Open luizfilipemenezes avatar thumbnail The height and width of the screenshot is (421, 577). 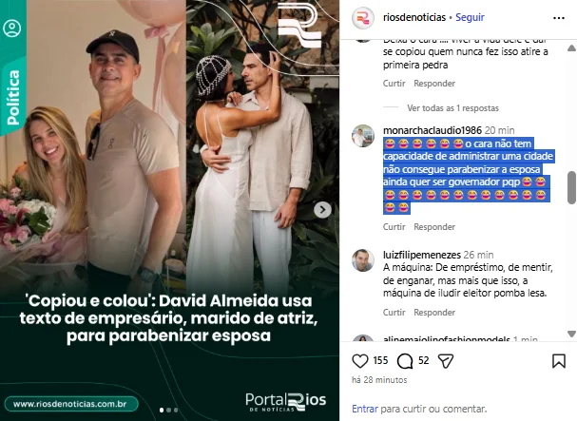[x=363, y=260]
